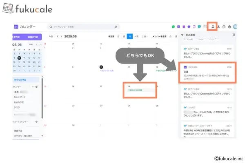Open the notification bell icon

point(213,26)
